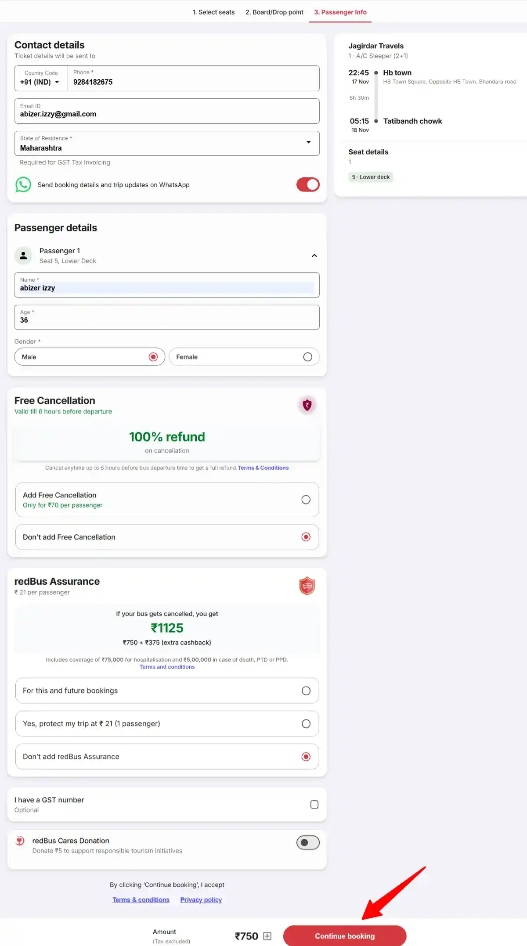
Task: Open the State of Residence dropdown
Action: pos(309,143)
